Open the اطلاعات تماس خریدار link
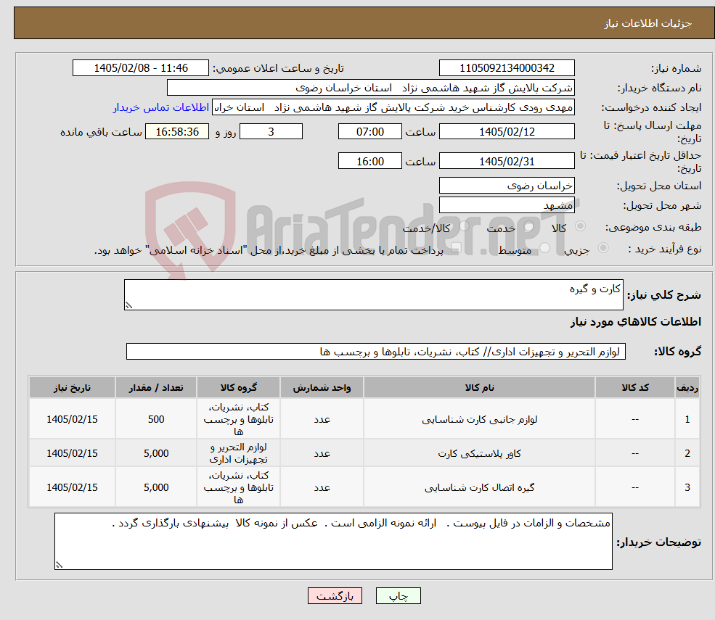Screen dimensions: 715x620 tap(161, 107)
